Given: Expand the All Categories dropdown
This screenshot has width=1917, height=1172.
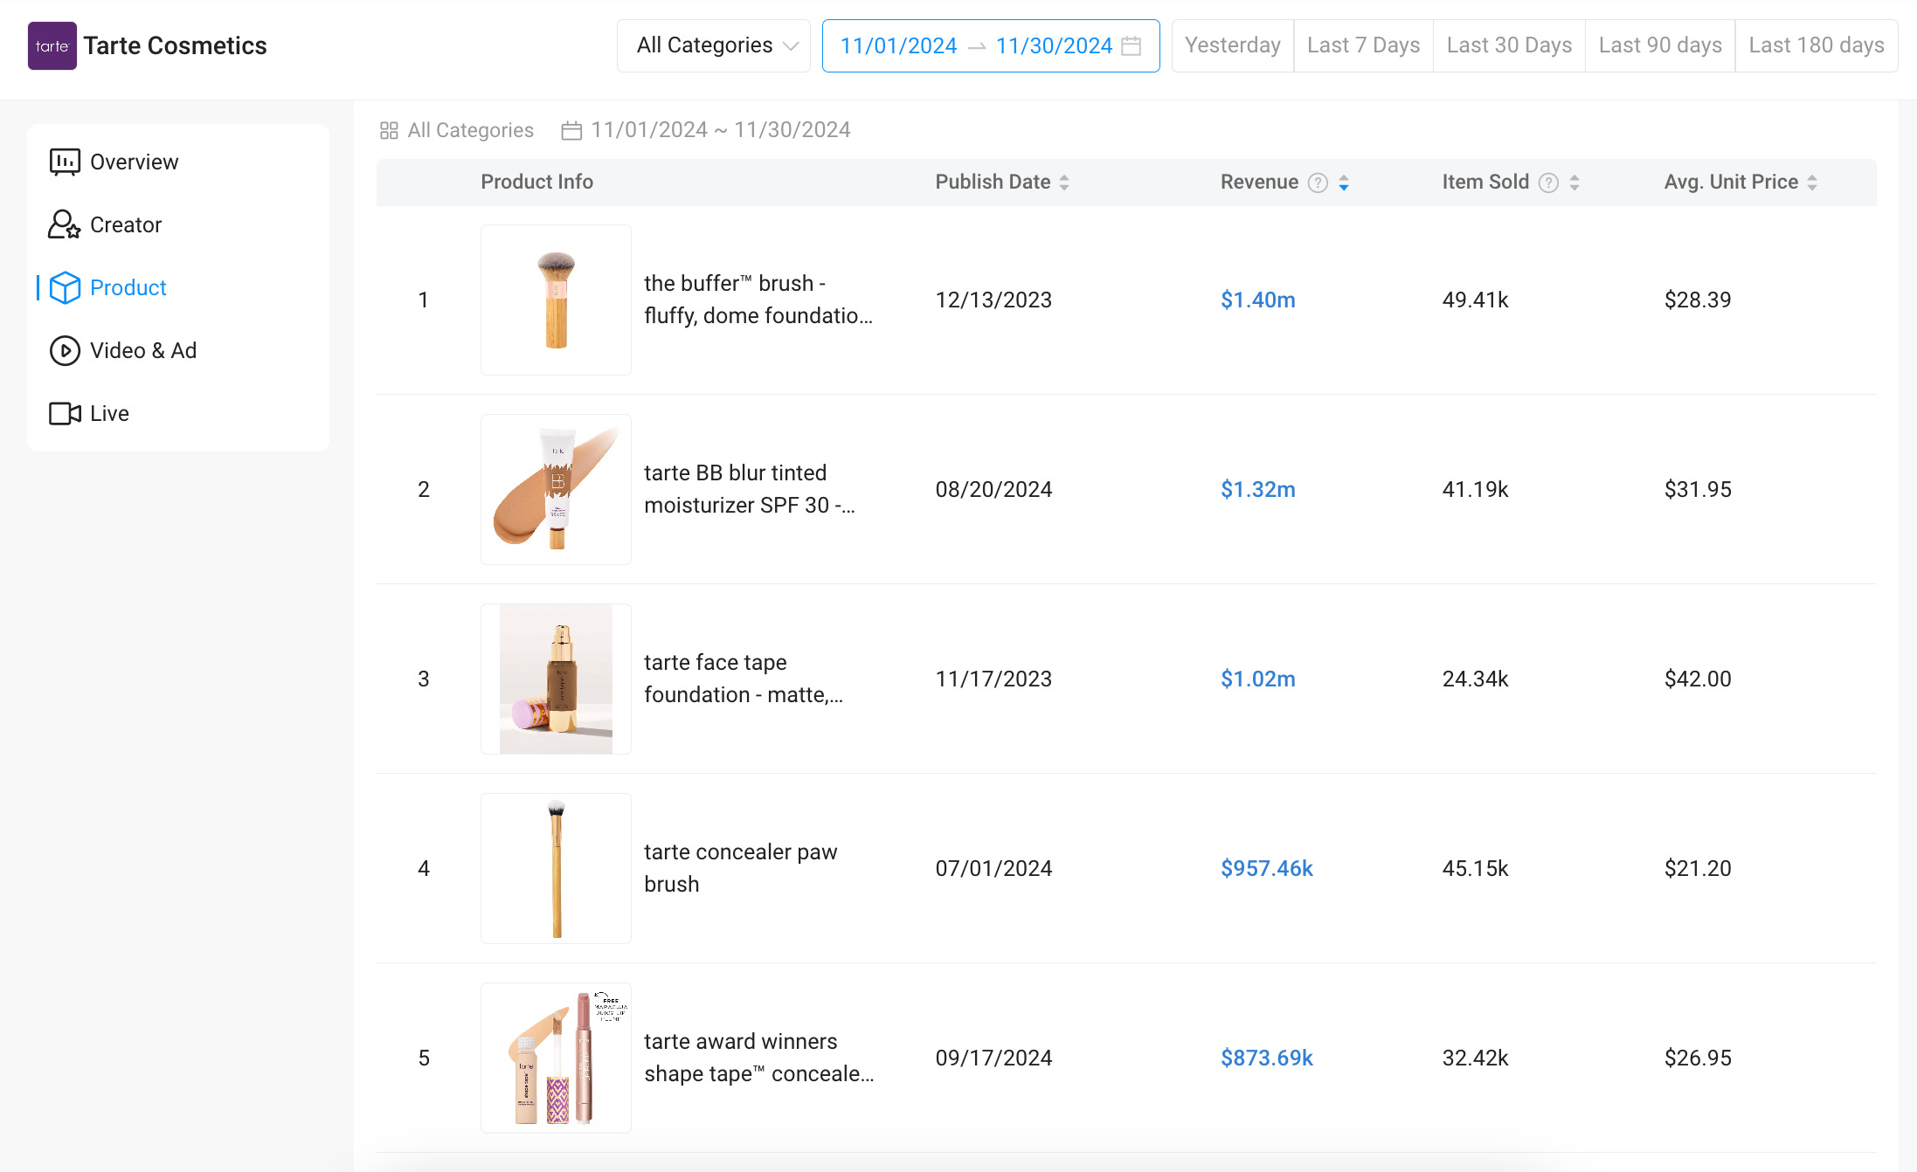Looking at the screenshot, I should [714, 45].
